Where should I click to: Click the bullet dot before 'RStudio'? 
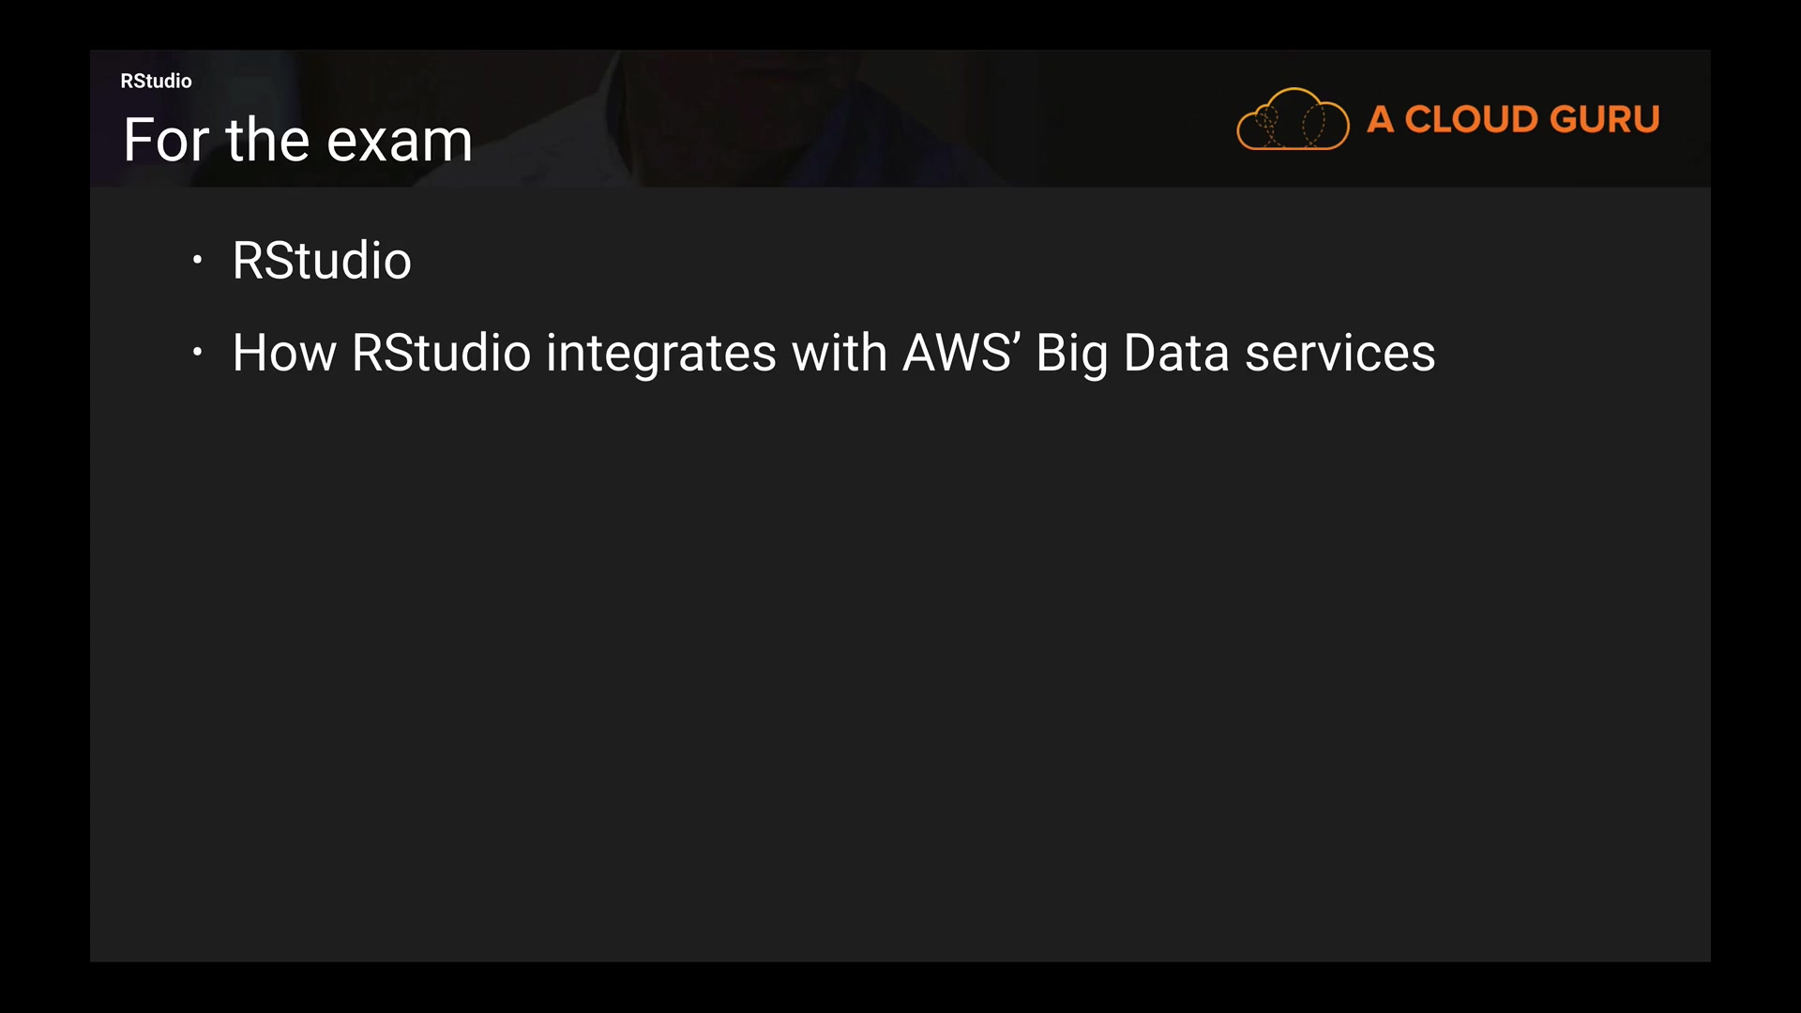[197, 260]
